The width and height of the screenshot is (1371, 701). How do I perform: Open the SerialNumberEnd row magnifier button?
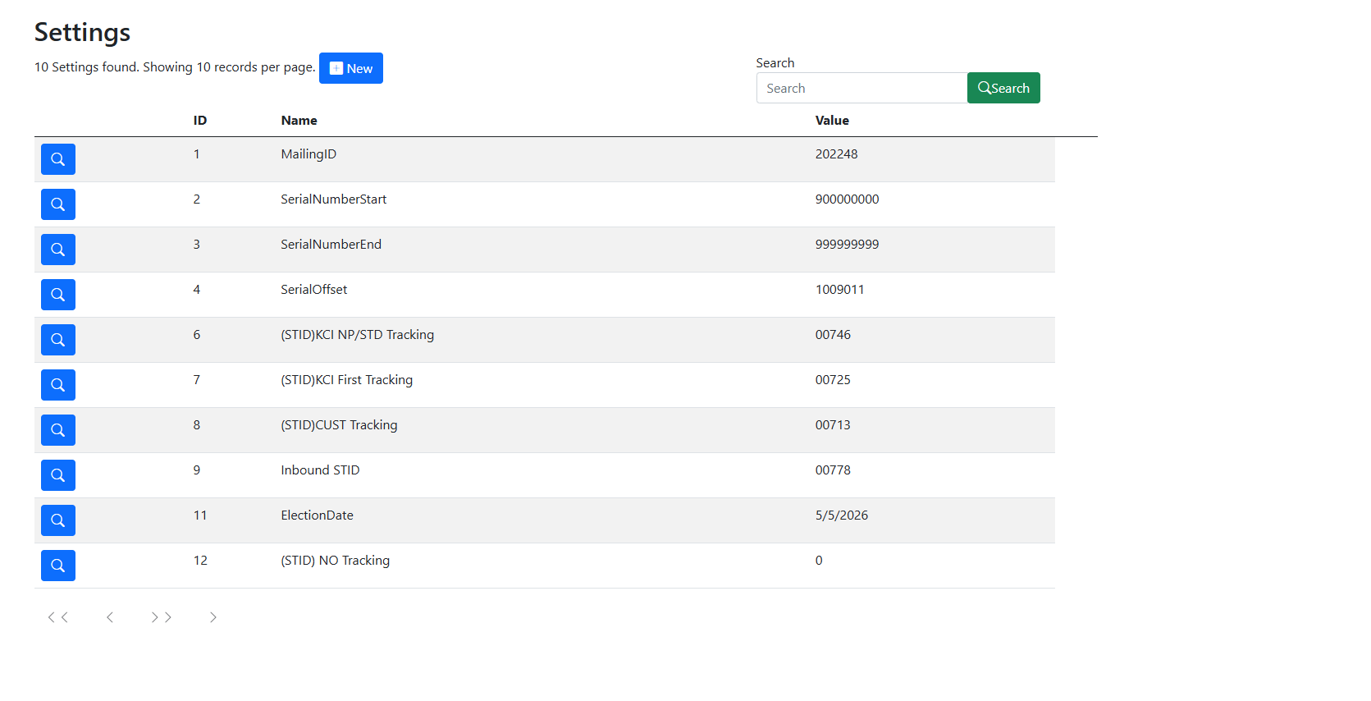[x=57, y=250]
